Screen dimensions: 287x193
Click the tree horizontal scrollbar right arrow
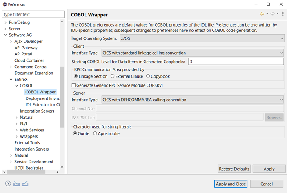[x=58, y=172]
